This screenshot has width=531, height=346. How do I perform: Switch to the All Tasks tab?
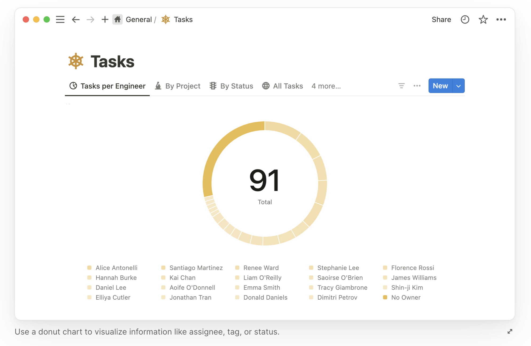283,86
